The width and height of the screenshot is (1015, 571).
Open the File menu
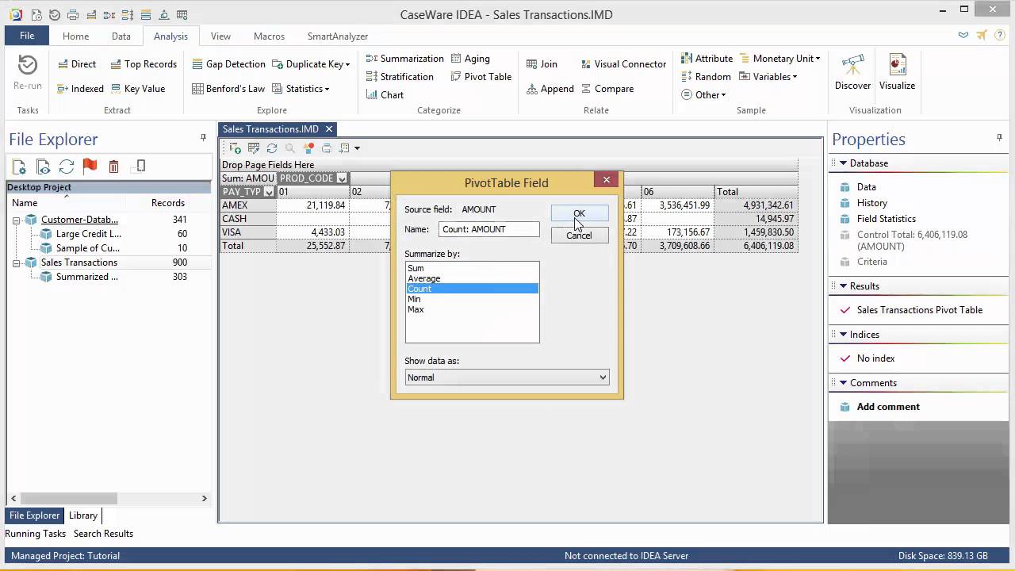(27, 36)
